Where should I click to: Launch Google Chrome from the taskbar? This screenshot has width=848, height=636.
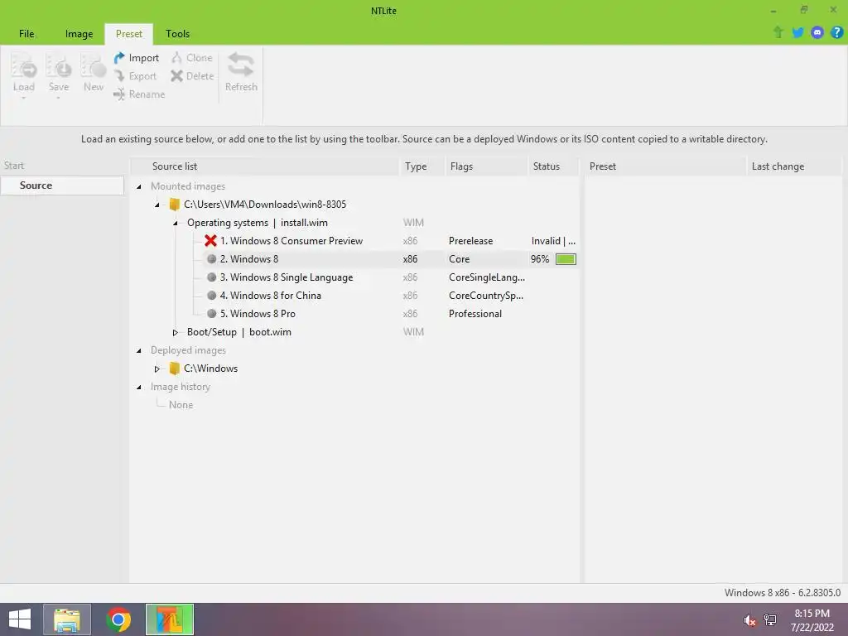point(118,619)
